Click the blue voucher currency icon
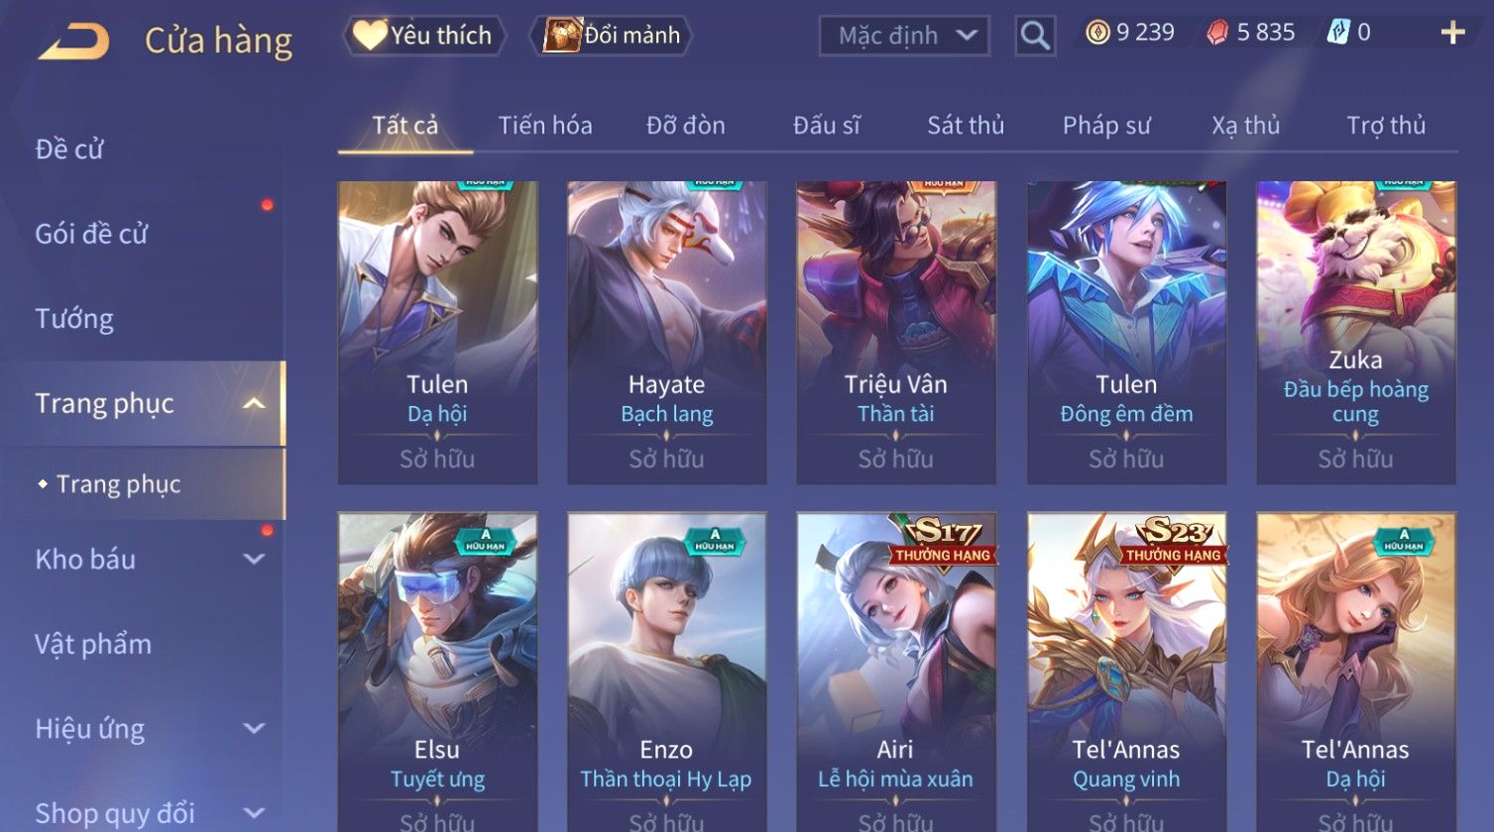 point(1338,34)
